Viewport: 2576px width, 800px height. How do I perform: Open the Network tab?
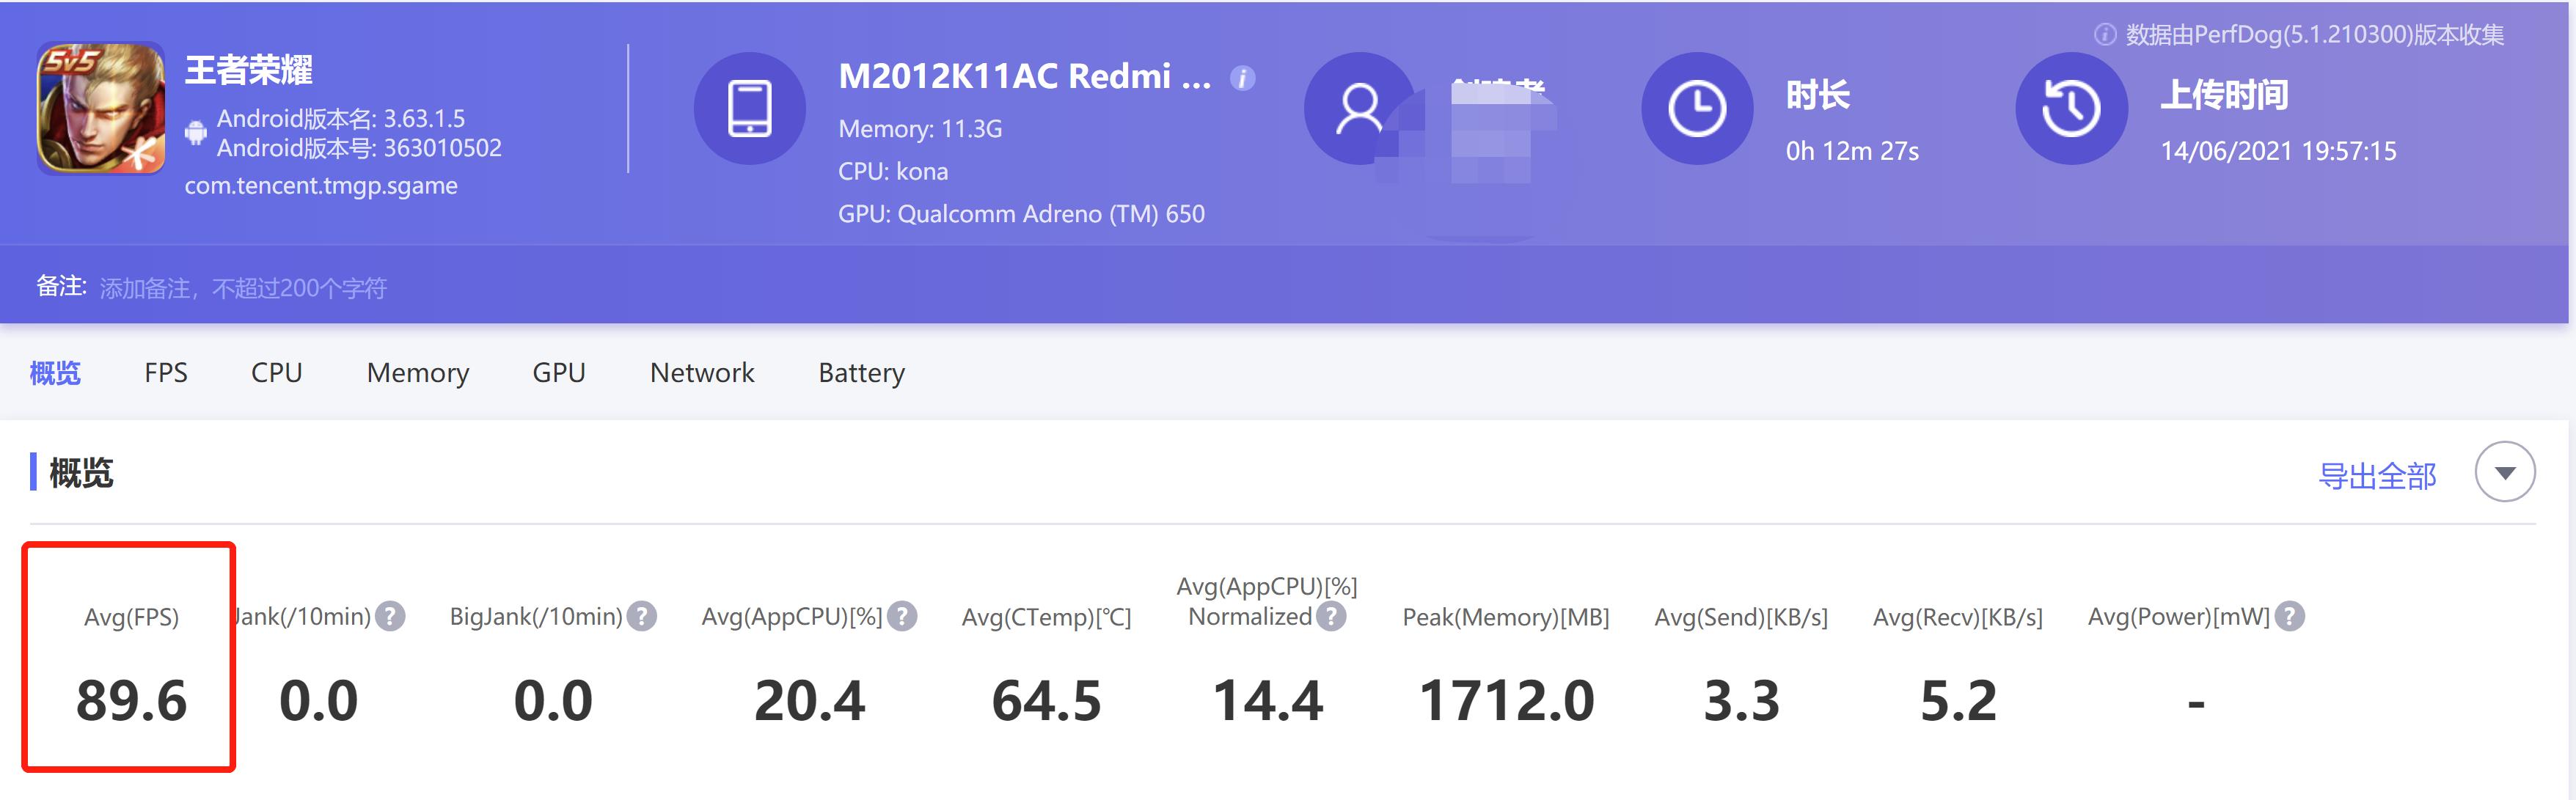coord(701,372)
